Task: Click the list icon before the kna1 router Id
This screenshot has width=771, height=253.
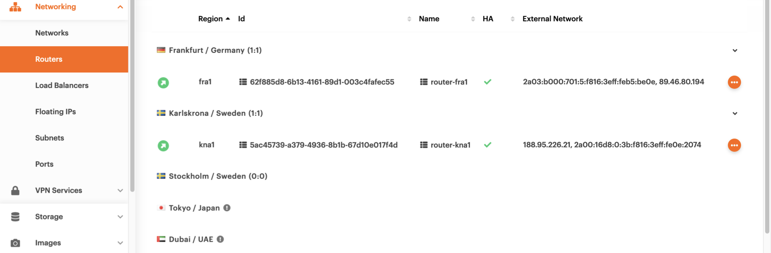Action: [243, 145]
